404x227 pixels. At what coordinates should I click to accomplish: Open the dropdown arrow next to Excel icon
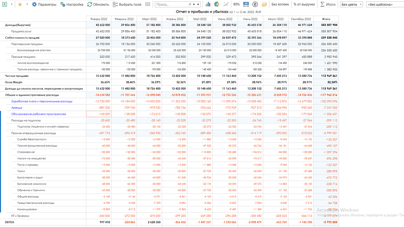[12, 4]
